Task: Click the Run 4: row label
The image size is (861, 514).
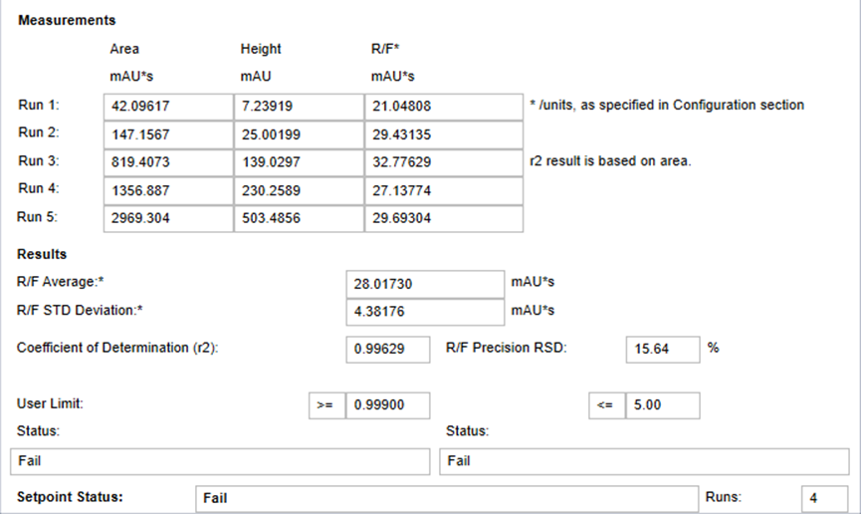Action: [x=39, y=188]
